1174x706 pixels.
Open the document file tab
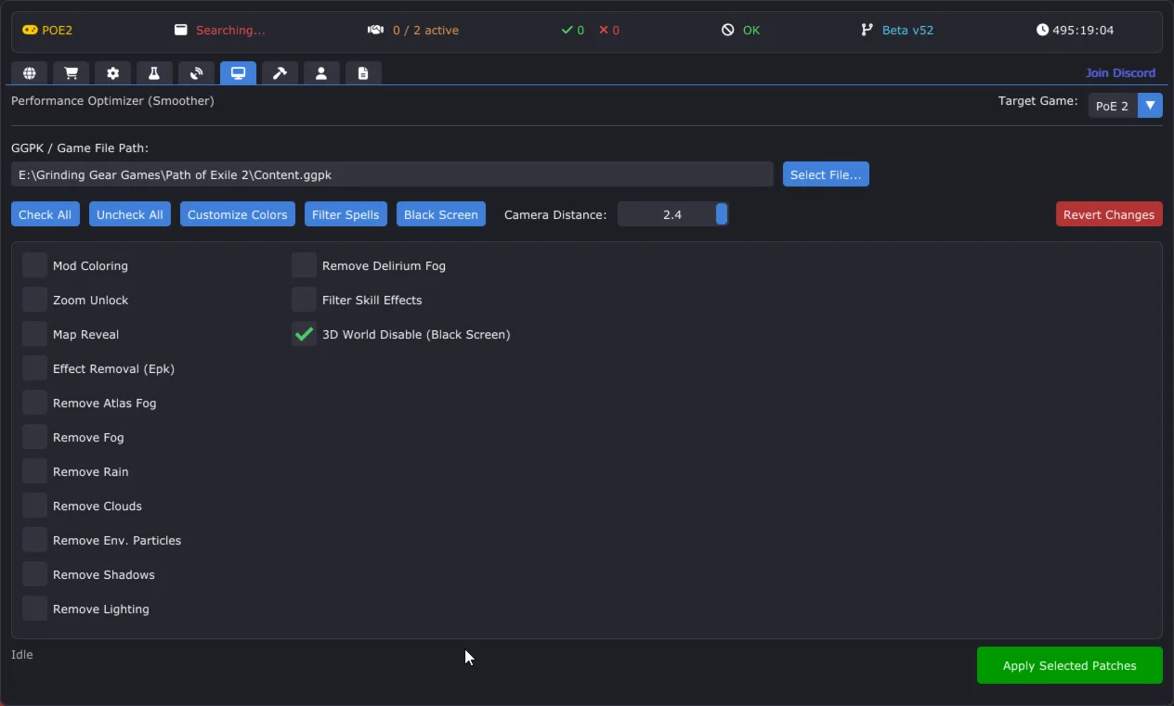[363, 73]
